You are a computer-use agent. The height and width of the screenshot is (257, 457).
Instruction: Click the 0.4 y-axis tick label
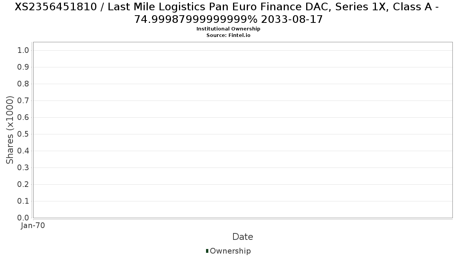pyautogui.click(x=23, y=151)
